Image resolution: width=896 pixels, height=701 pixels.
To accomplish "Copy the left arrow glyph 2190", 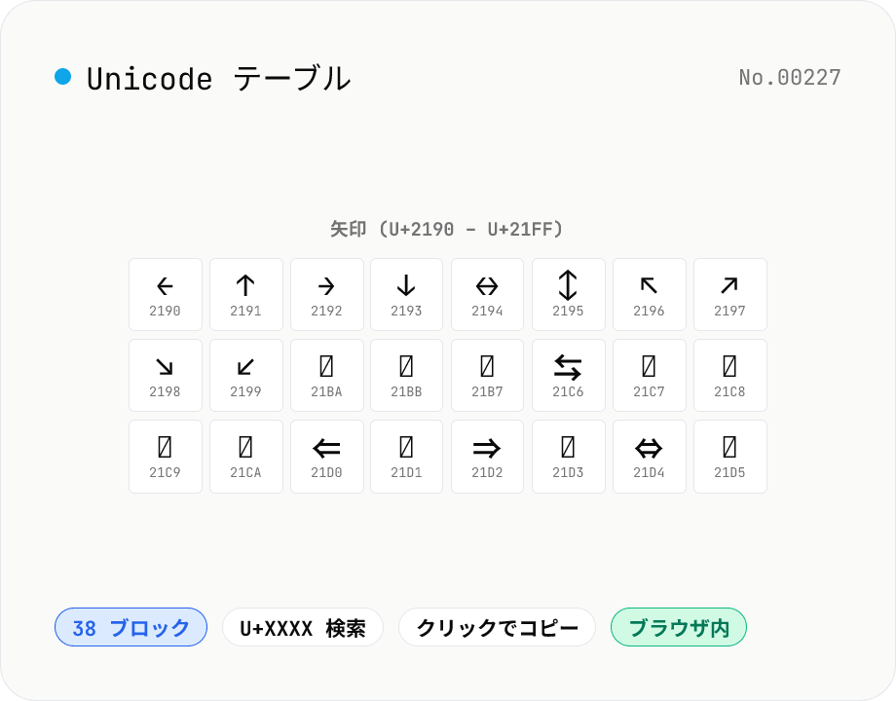I will point(166,294).
